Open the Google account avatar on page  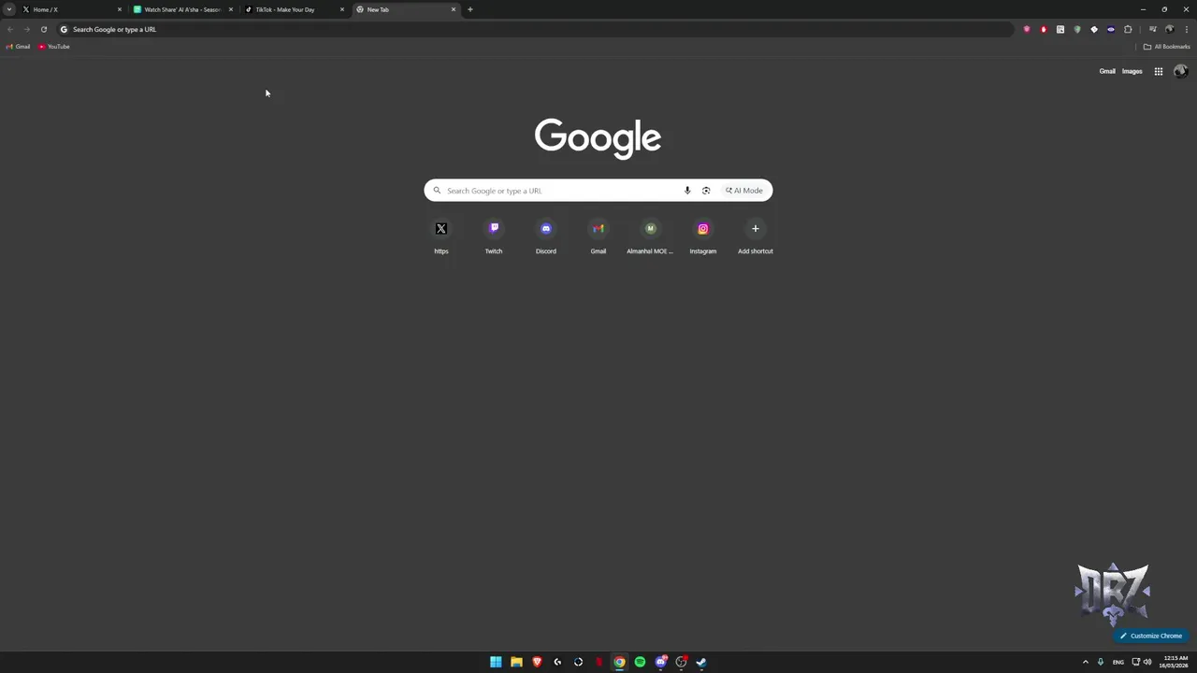click(1180, 71)
